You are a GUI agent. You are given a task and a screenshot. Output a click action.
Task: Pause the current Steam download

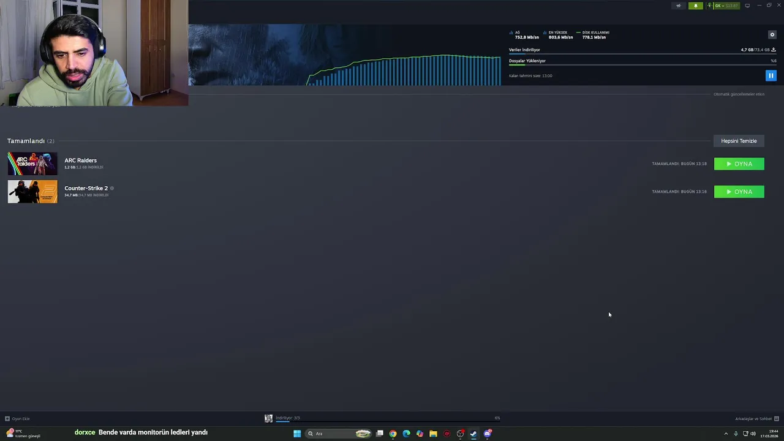click(771, 75)
